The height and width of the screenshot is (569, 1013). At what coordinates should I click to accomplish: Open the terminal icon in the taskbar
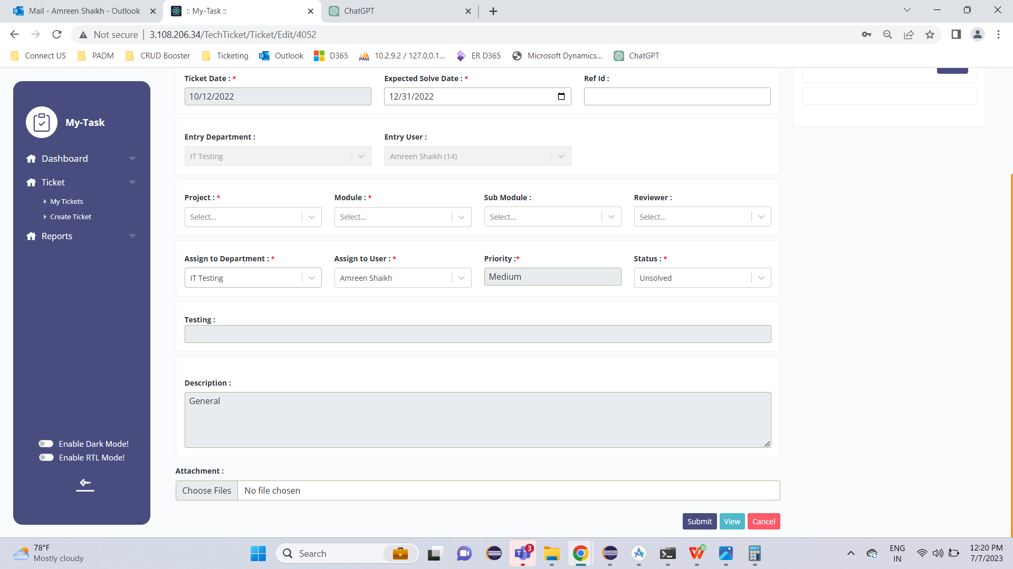(x=668, y=553)
